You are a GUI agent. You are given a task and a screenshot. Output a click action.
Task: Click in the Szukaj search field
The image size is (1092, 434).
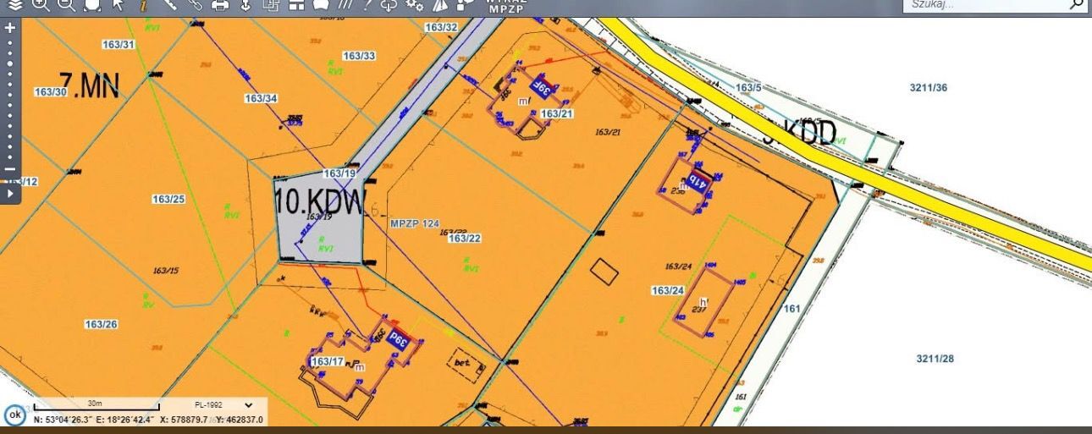pyautogui.click(x=982, y=5)
